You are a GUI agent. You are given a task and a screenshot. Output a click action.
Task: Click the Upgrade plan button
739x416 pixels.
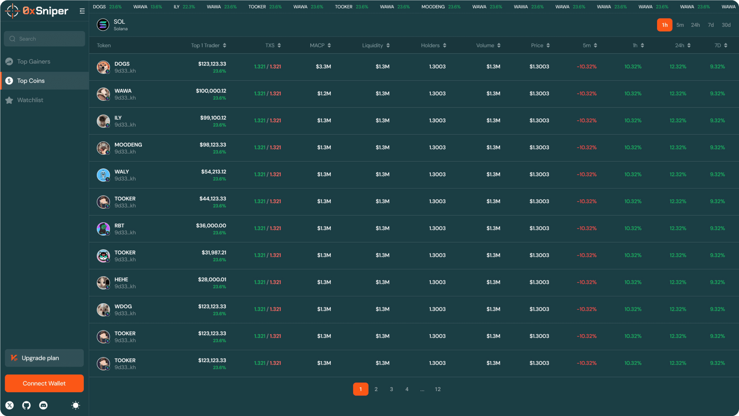pyautogui.click(x=44, y=358)
